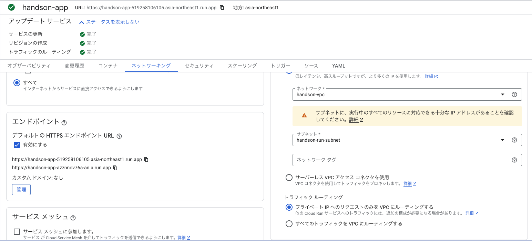
Task: Switch to セキュリティ tab
Action: point(199,66)
